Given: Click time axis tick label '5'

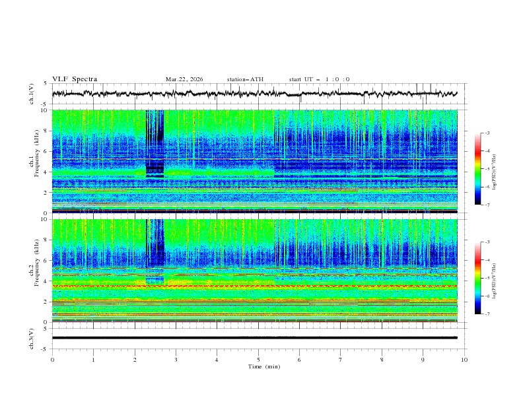Looking at the screenshot, I should [x=258, y=360].
